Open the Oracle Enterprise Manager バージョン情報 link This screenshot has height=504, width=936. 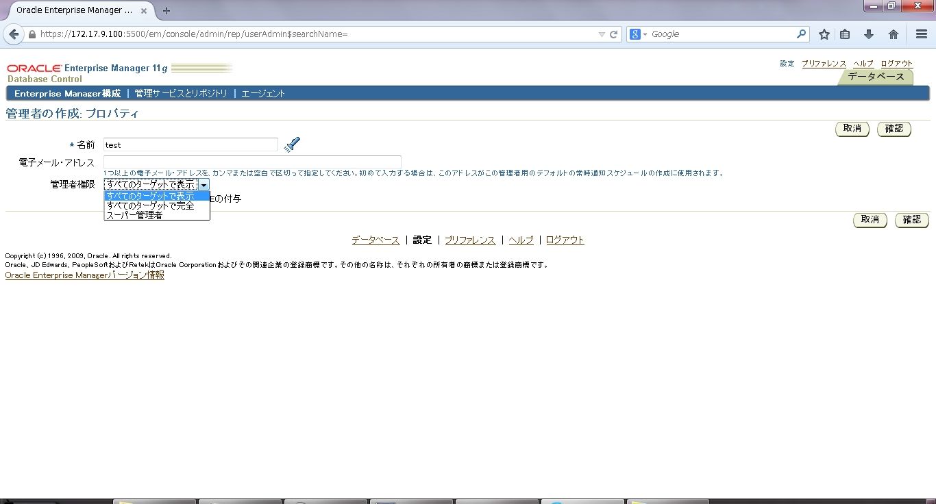[84, 275]
